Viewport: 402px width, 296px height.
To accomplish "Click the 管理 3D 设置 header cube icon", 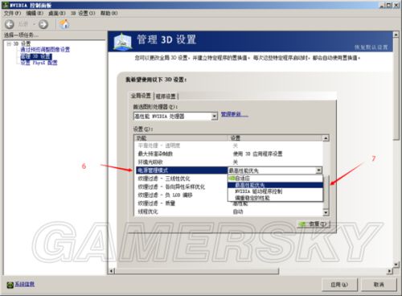I will coord(122,41).
